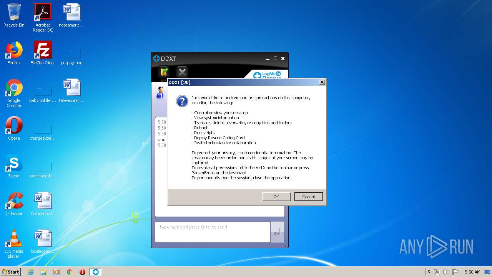Click the file transfer icon in DDXT toolbar
The height and width of the screenshot is (277, 492).
pyautogui.click(x=165, y=72)
